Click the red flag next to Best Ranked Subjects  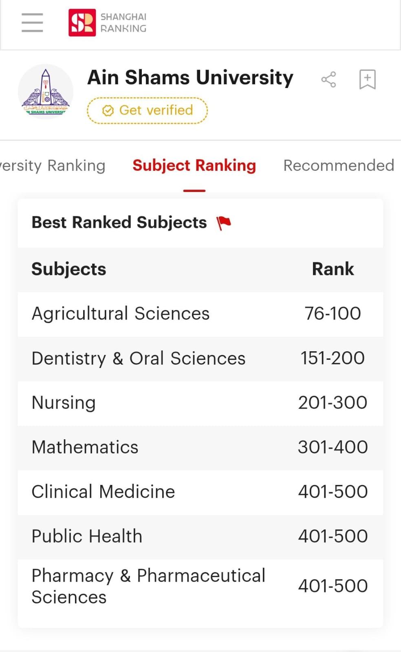click(x=224, y=223)
